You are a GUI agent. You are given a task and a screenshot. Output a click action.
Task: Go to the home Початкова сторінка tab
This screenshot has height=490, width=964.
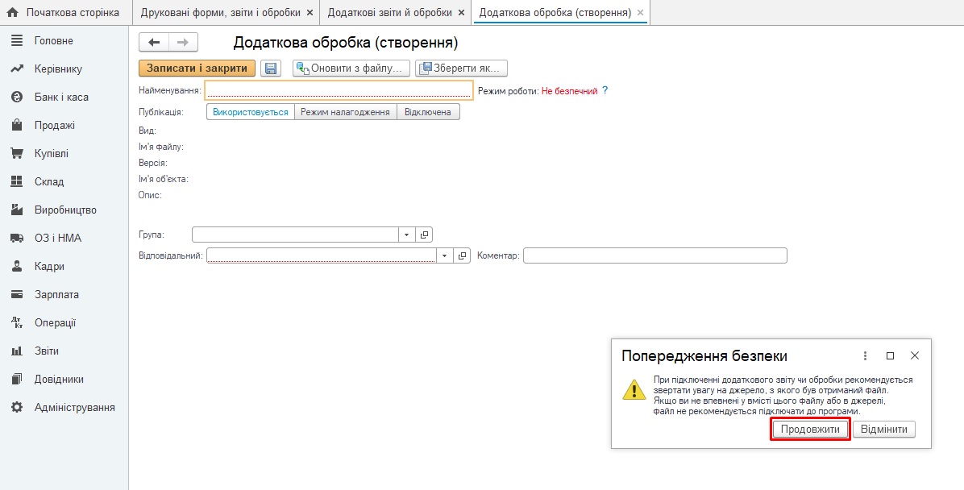pos(64,13)
